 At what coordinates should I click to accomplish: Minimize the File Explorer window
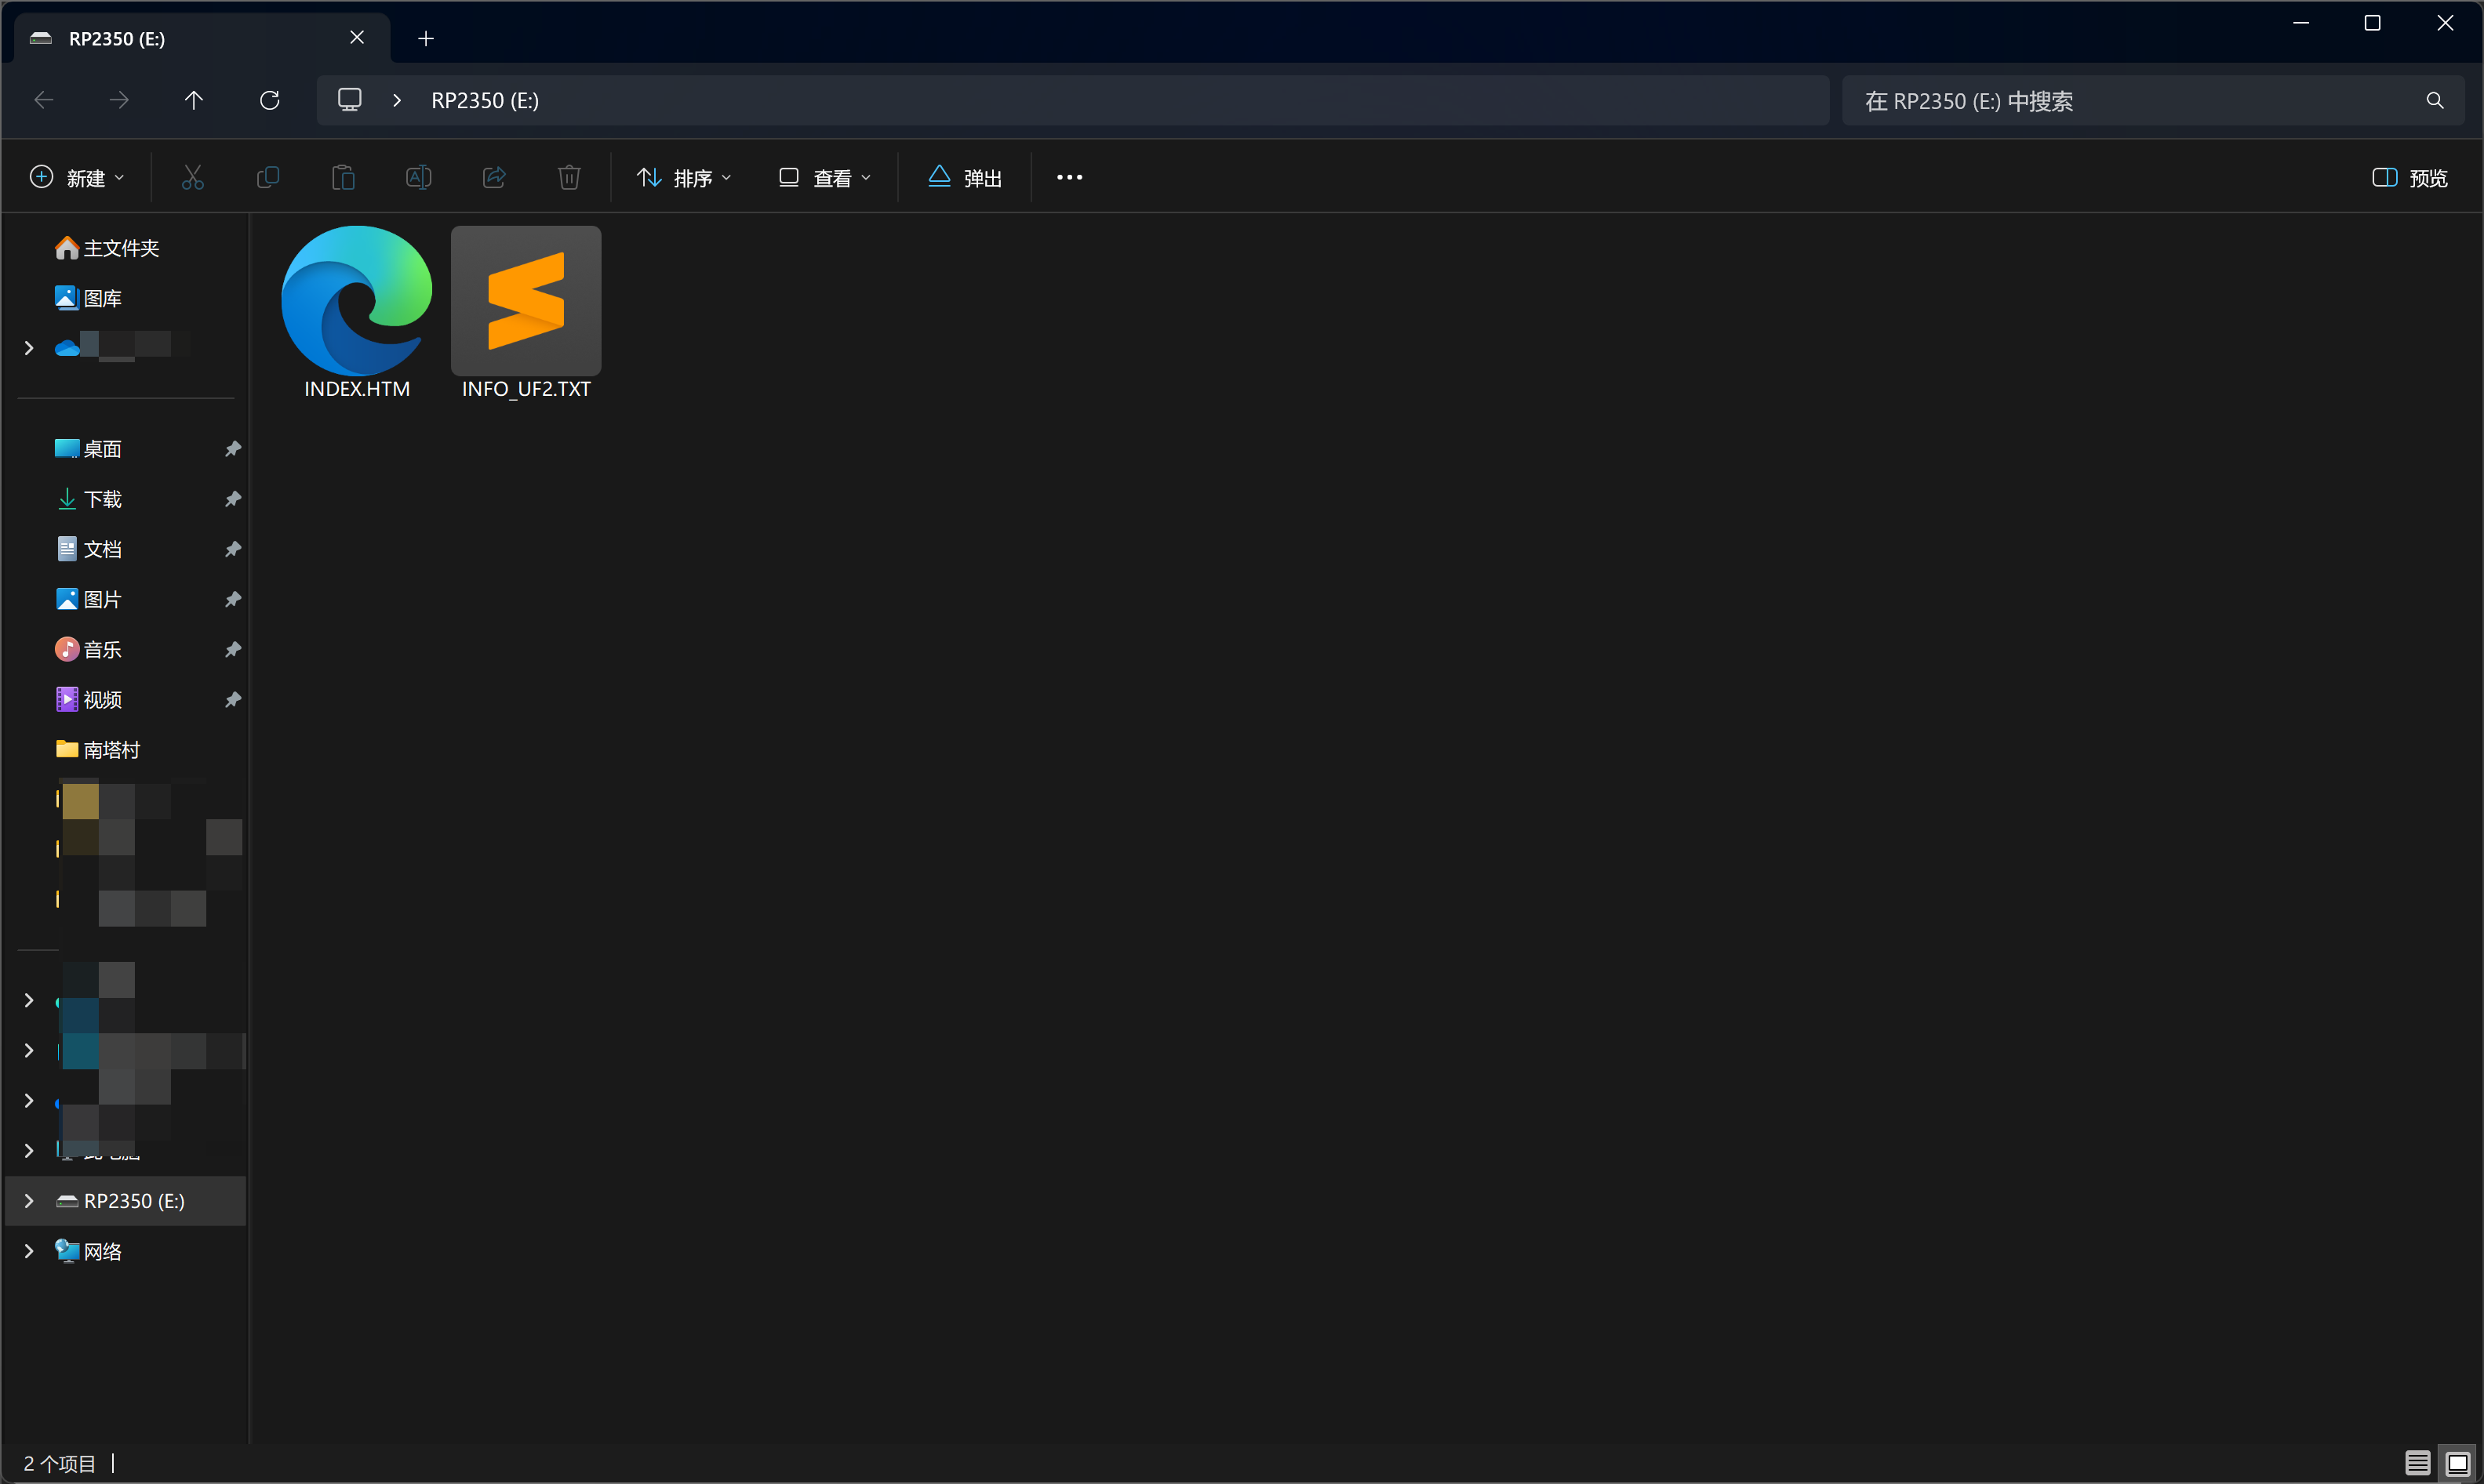click(x=2300, y=23)
